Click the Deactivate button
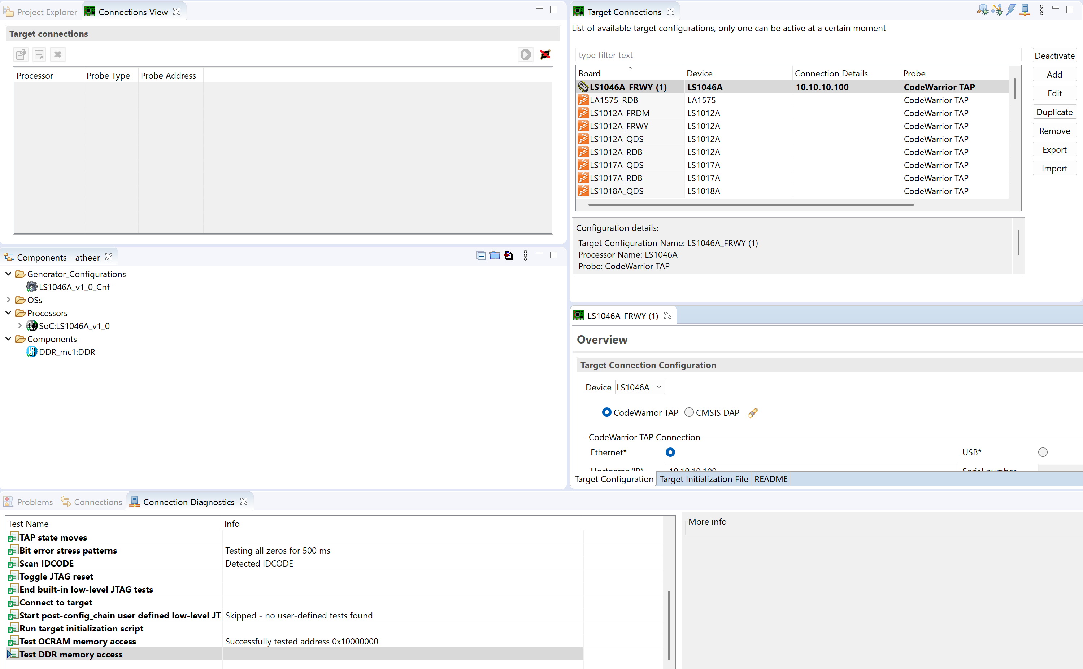The height and width of the screenshot is (669, 1083). pos(1055,55)
